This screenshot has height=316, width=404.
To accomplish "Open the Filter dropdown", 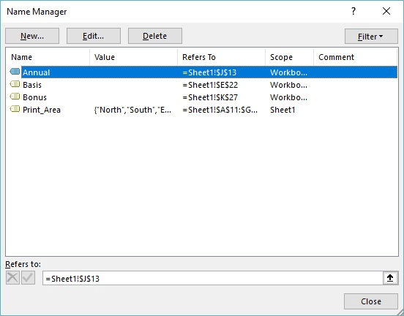I will click(371, 37).
